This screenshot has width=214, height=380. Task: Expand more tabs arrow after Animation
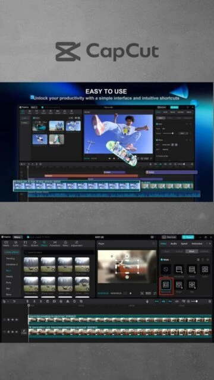click(210, 243)
